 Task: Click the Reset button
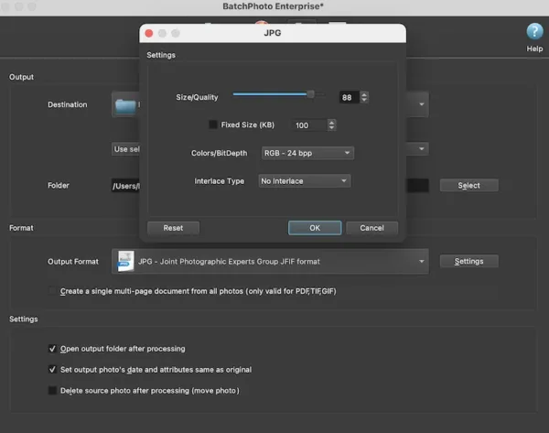(x=173, y=228)
